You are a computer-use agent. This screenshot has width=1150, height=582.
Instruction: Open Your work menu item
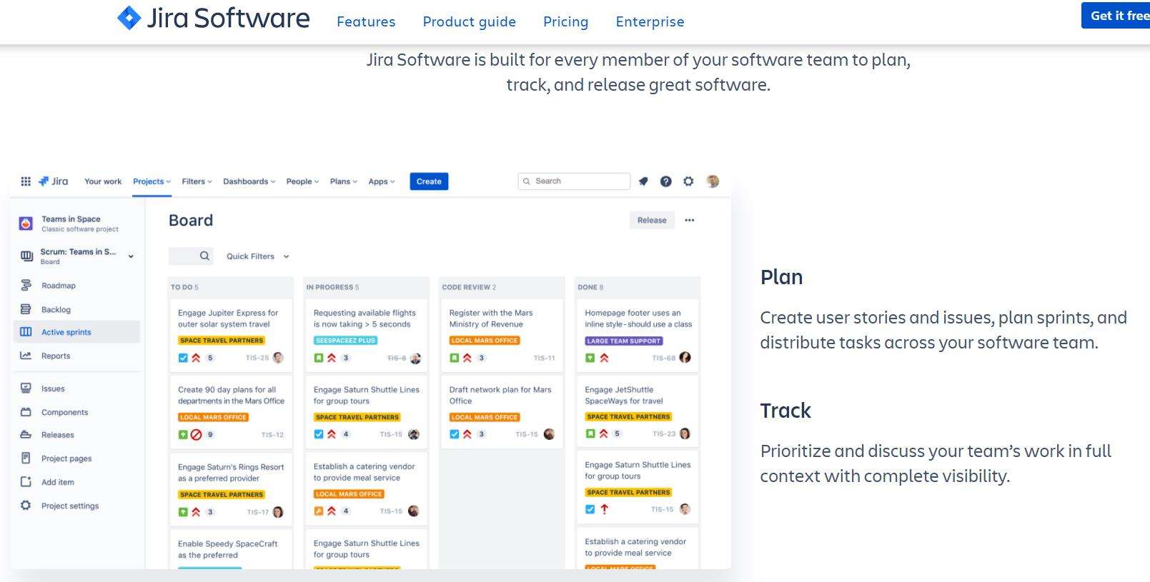pyautogui.click(x=103, y=181)
